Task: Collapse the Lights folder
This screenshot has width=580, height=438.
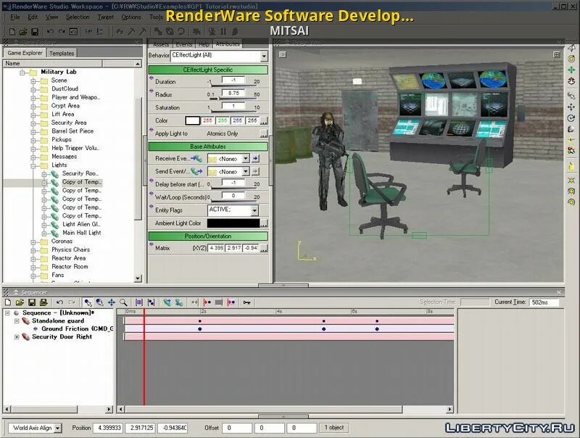Action: pos(33,165)
